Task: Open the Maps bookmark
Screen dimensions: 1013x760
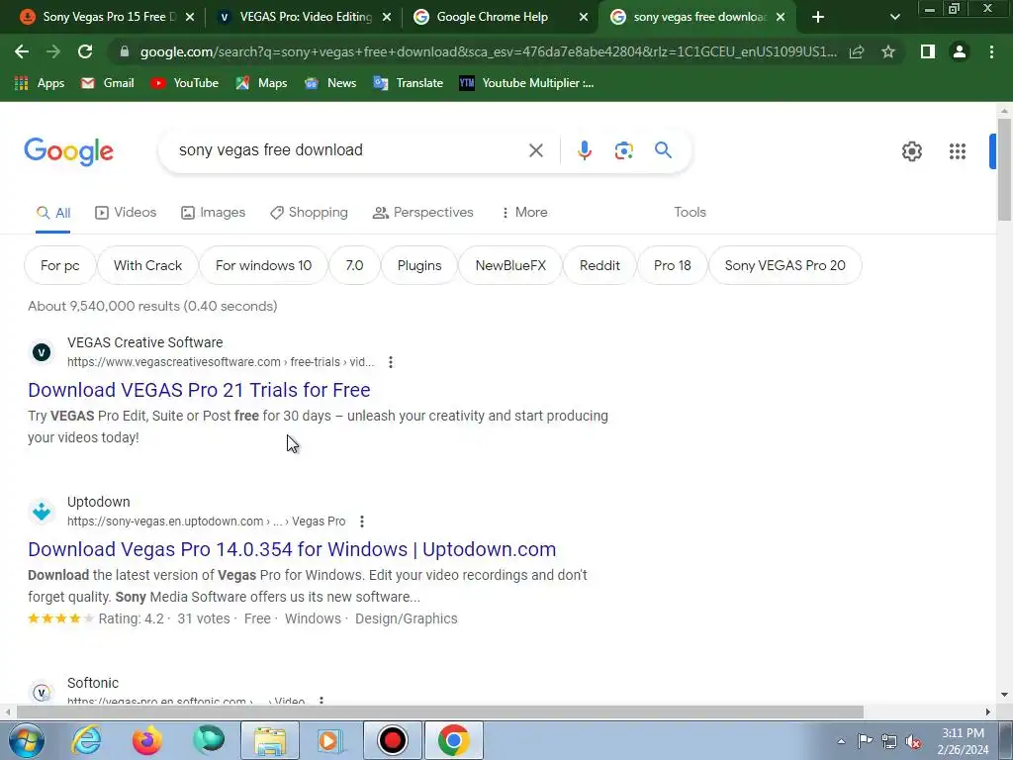Action: click(261, 83)
